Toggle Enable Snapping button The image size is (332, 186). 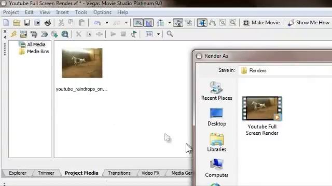tap(138, 23)
